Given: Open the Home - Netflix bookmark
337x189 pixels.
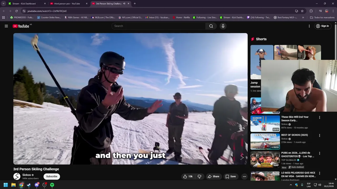Looking at the screenshot, I should coord(181,18).
